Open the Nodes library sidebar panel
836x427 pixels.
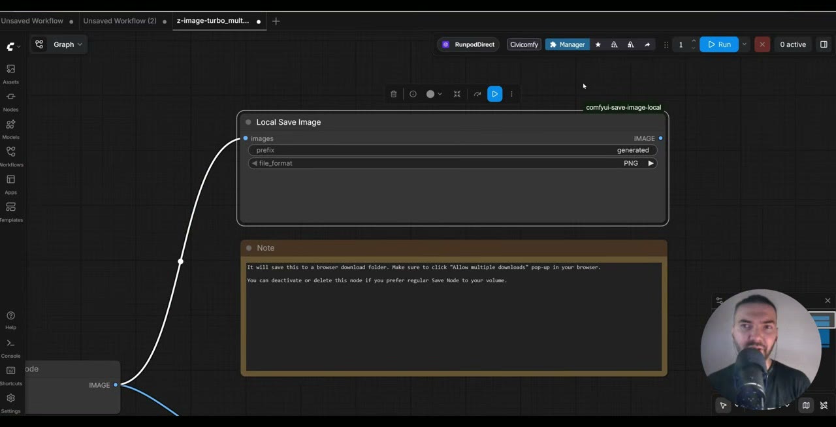pyautogui.click(x=10, y=101)
